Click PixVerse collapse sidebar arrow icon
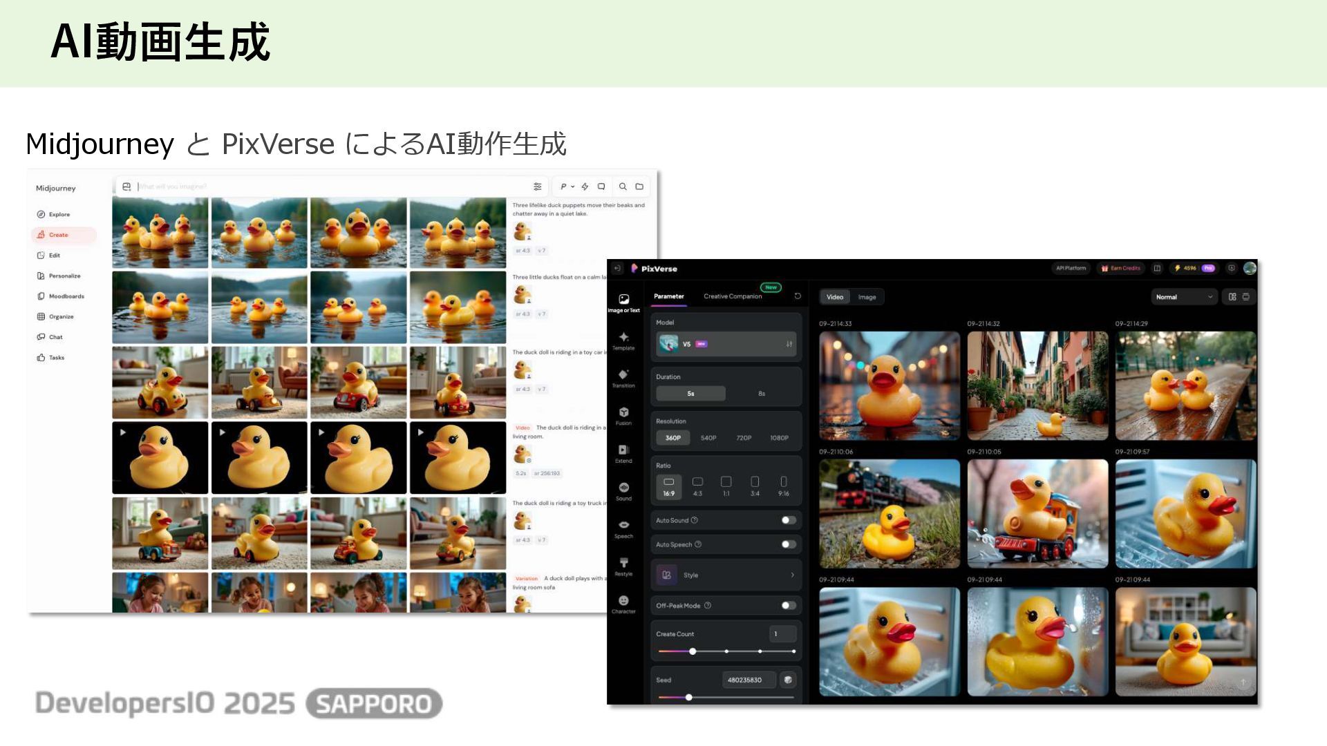The image size is (1327, 746). pos(617,269)
